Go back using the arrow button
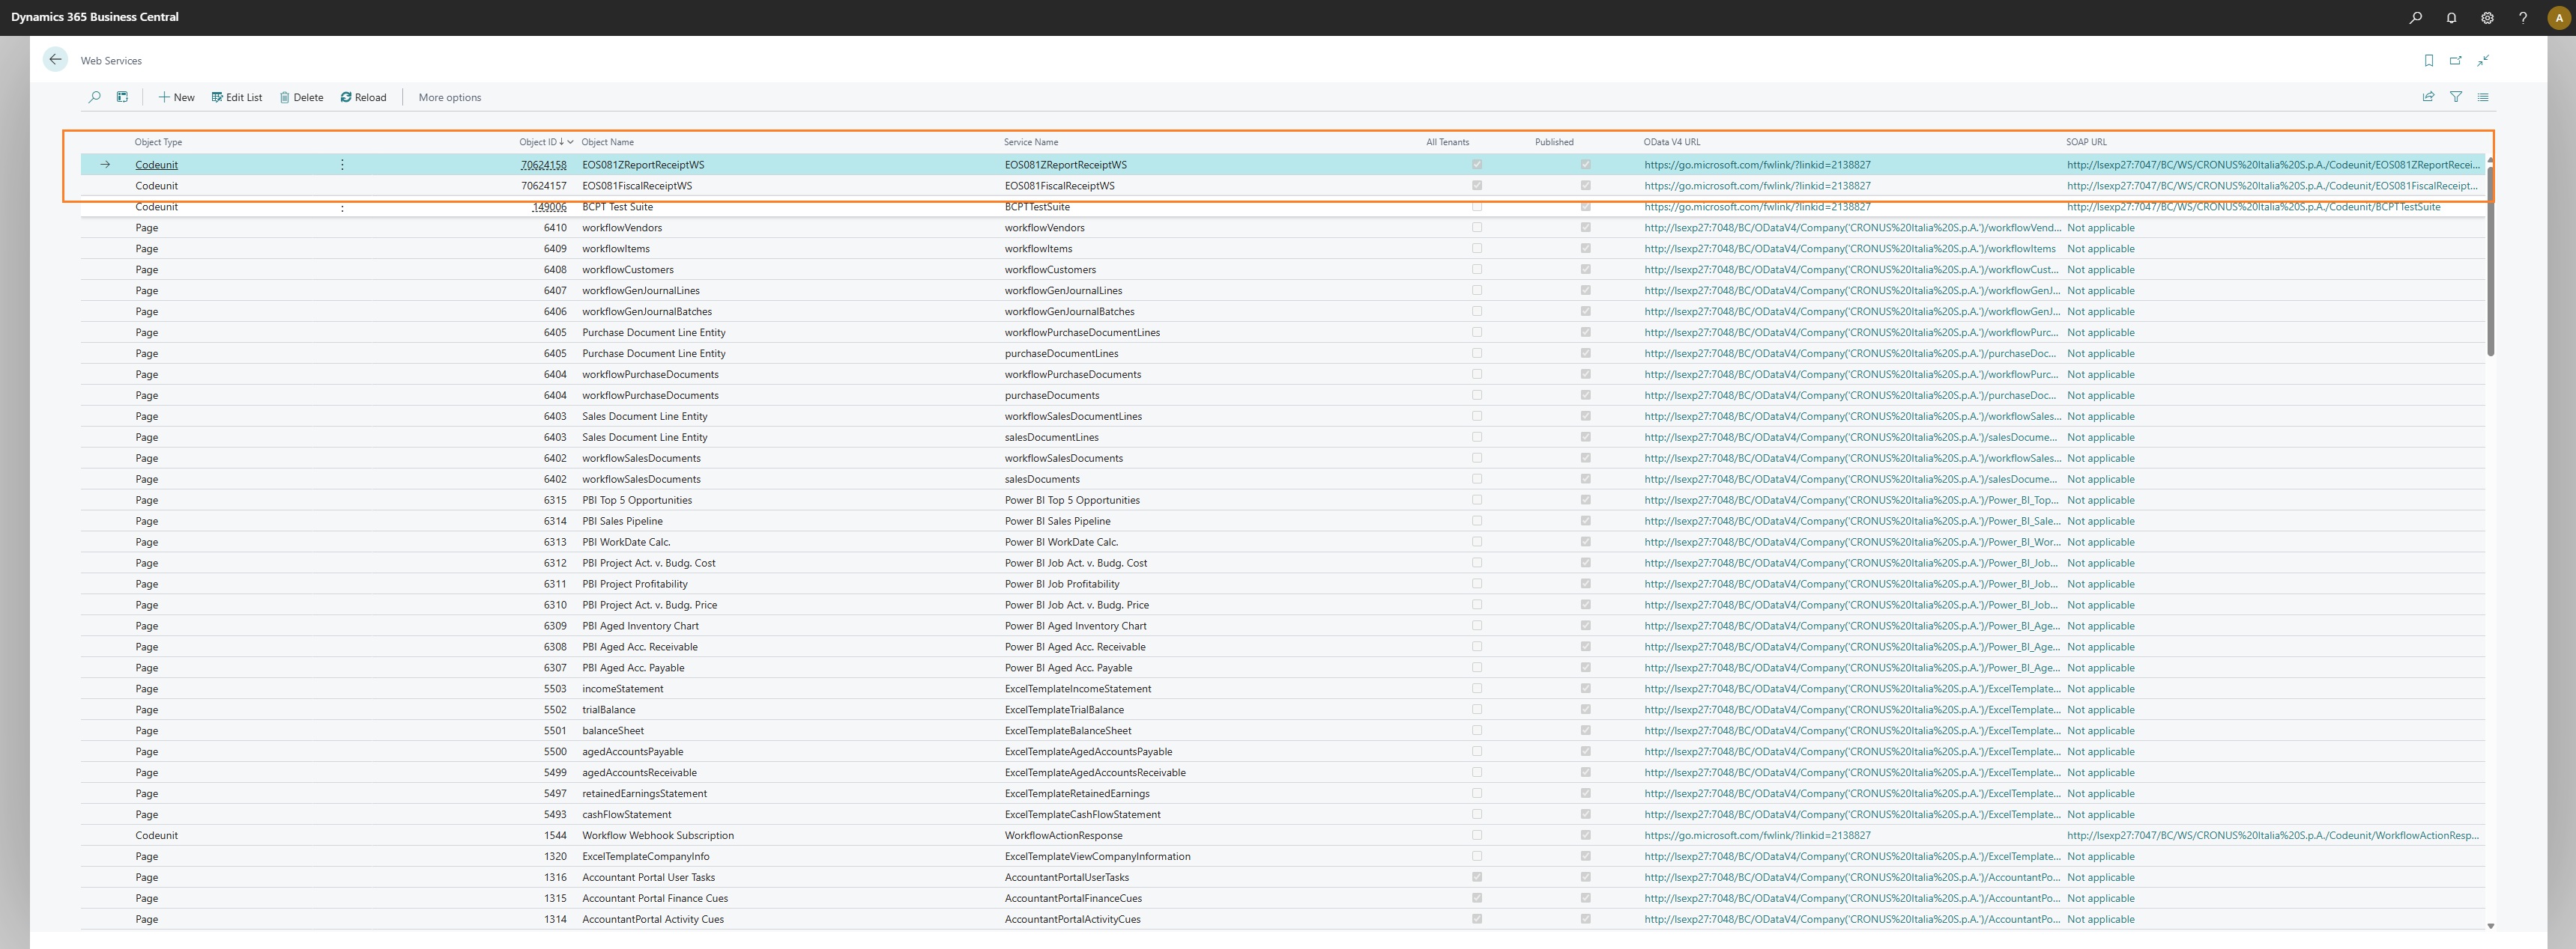Screen dimensions: 2576x949 (55, 60)
